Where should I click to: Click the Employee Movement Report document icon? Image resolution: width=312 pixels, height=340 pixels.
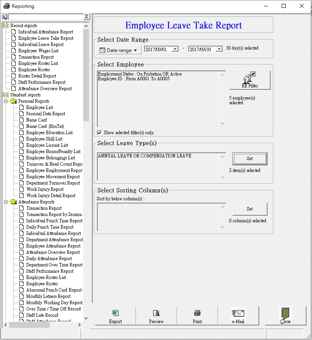coord(22,177)
